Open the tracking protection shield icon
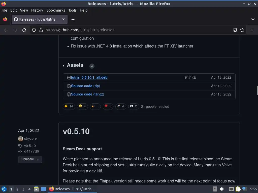 pos(34,30)
